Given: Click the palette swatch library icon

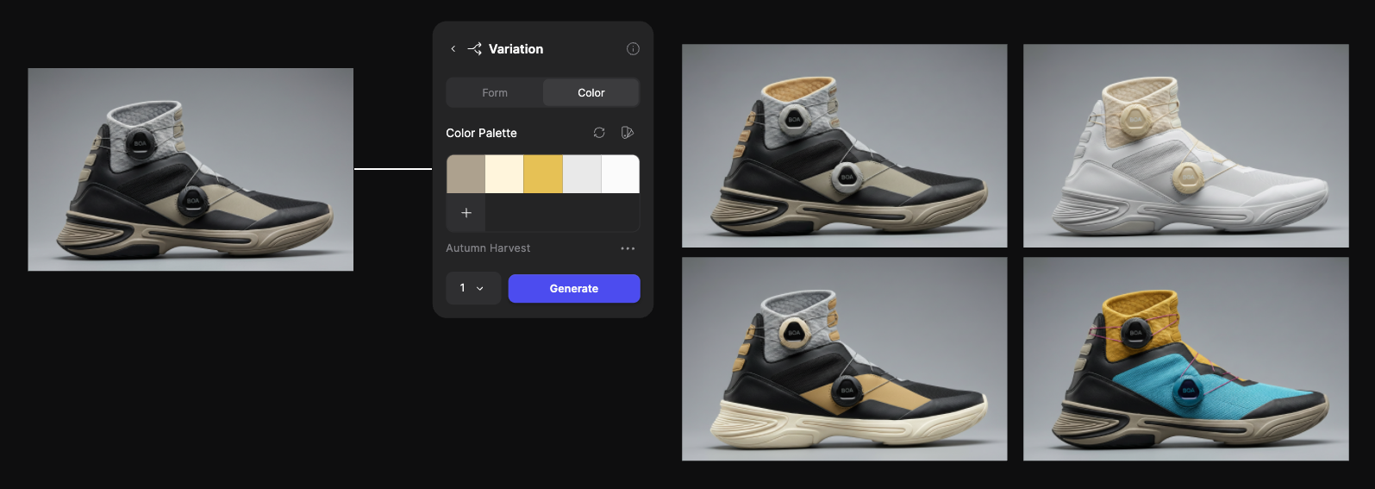Looking at the screenshot, I should pos(628,133).
